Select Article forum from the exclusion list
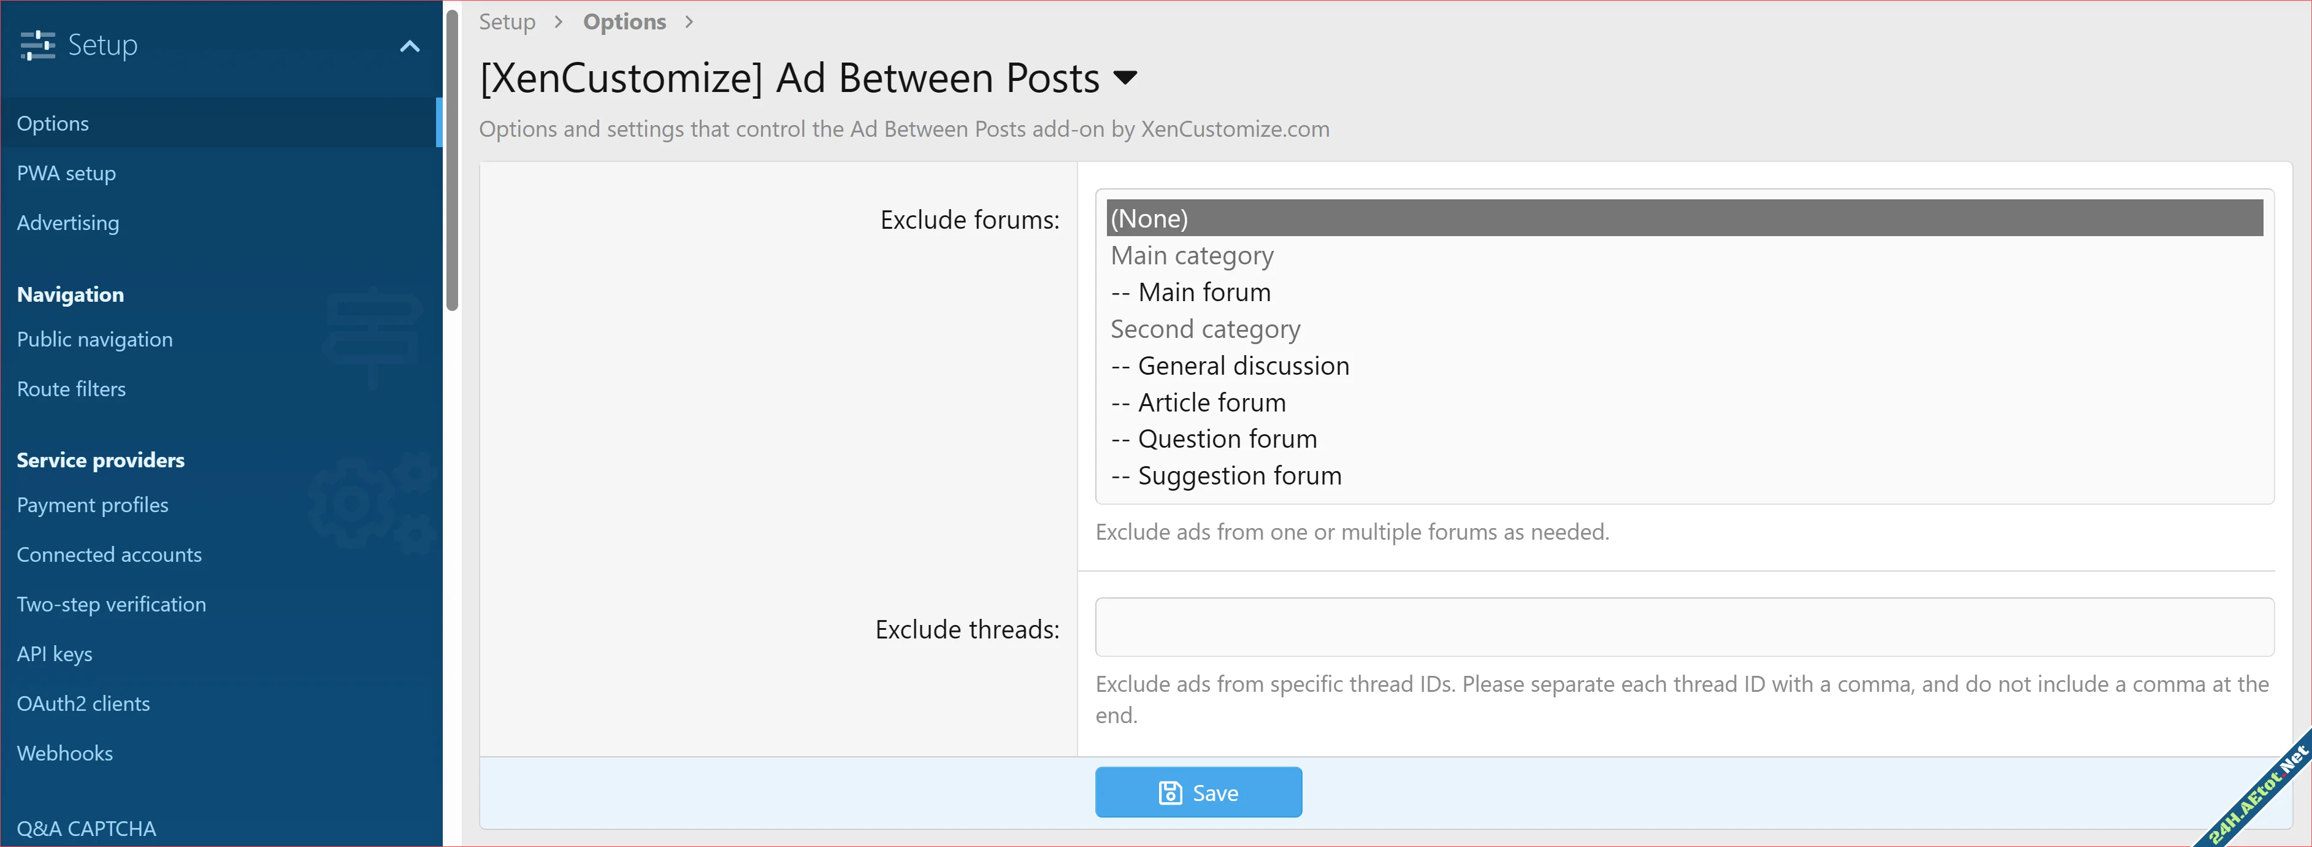 [x=1211, y=402]
